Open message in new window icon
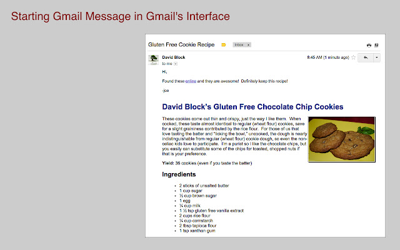Screen dimensions: 400x250 coord(376,45)
